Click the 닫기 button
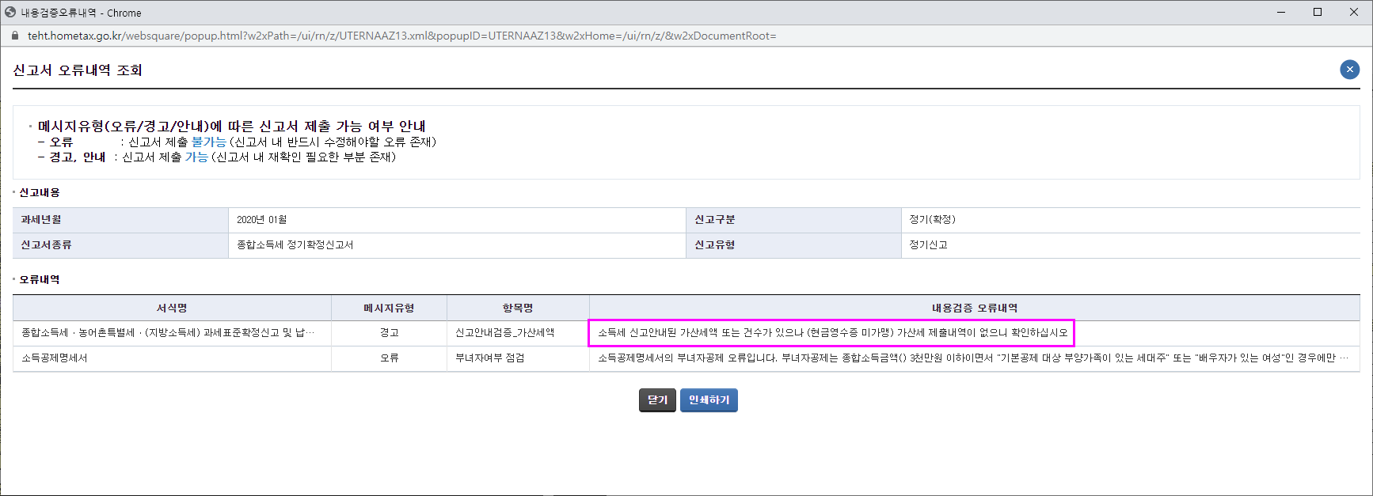Image resolution: width=1373 pixels, height=496 pixels. tap(657, 400)
